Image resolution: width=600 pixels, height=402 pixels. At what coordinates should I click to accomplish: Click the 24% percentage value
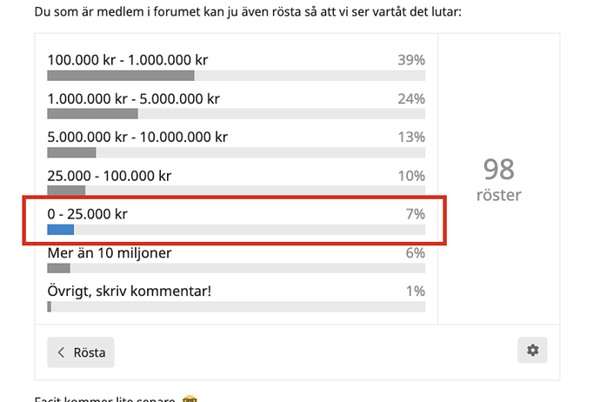(410, 98)
